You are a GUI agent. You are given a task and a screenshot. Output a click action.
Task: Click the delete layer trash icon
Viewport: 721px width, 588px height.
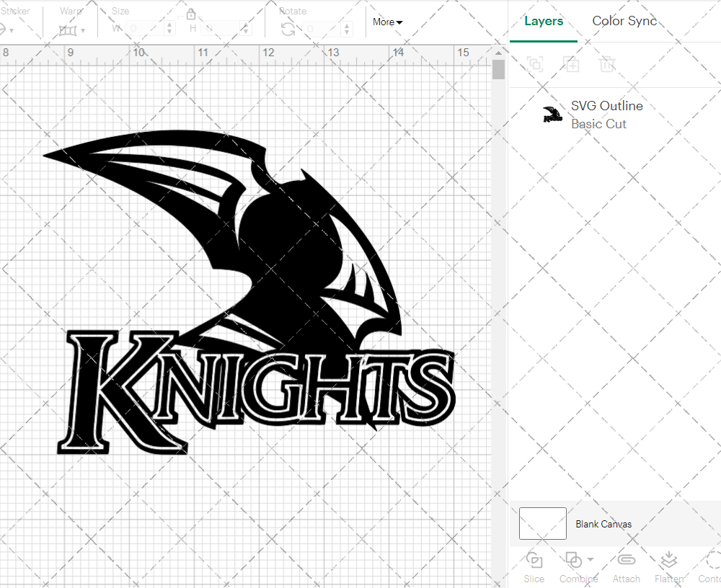pos(607,64)
